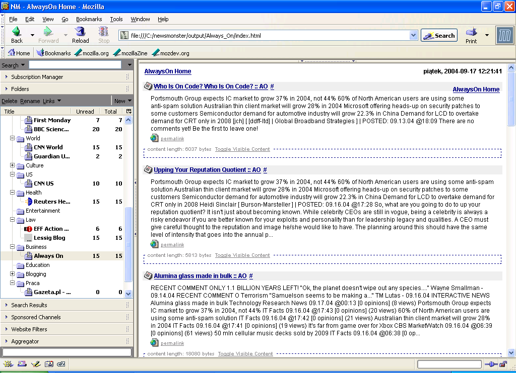
Task: Toggle Visible Content for the 18080 bytes article
Action: (245, 353)
